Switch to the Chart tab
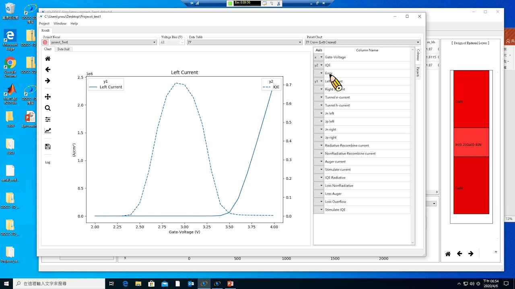The width and height of the screenshot is (515, 289). 47,49
